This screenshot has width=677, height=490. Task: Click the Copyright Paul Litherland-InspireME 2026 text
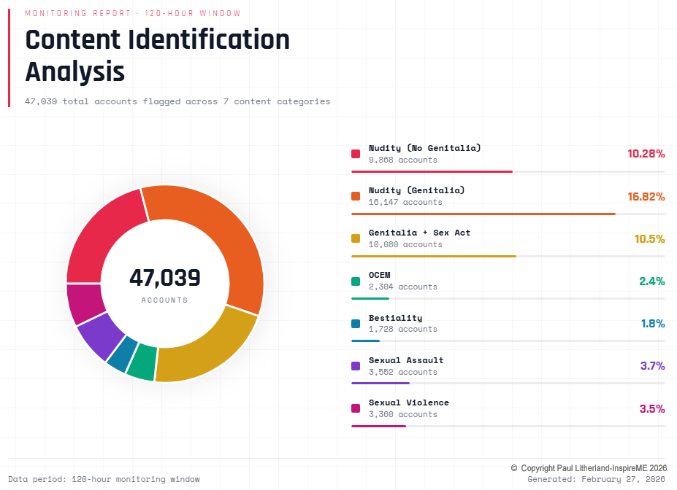click(589, 468)
